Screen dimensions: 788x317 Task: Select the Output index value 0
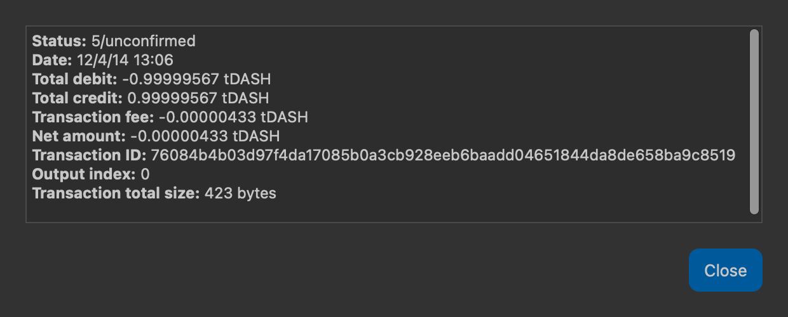(x=145, y=174)
